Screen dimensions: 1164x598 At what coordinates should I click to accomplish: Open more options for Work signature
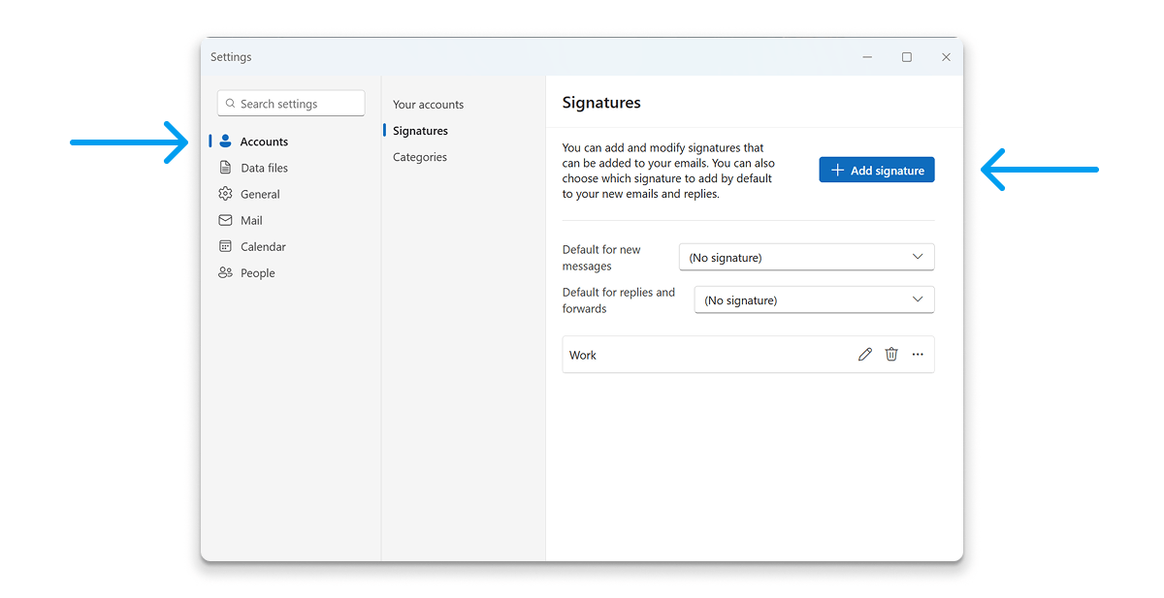(x=918, y=355)
